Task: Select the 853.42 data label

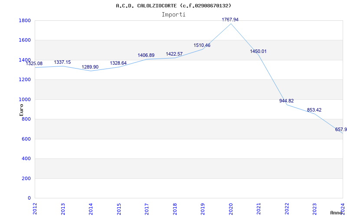Action: point(314,110)
